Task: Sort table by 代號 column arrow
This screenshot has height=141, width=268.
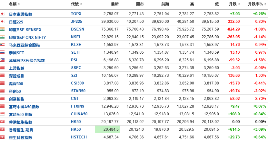Action: point(81,4)
